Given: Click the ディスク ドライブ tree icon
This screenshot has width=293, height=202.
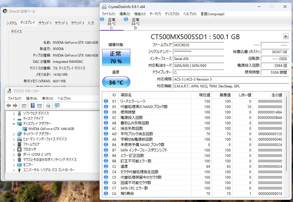Looking at the screenshot, I should 19,119.
